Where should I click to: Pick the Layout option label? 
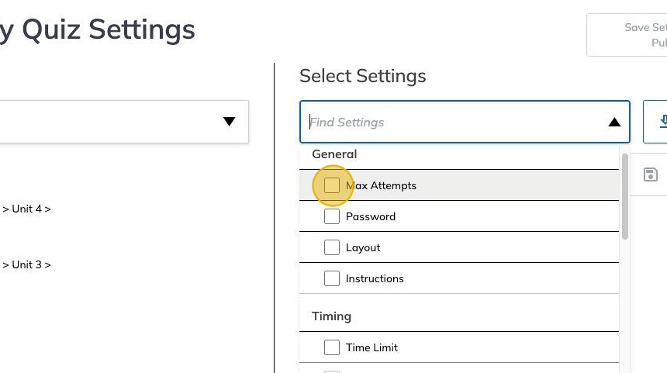coord(363,247)
